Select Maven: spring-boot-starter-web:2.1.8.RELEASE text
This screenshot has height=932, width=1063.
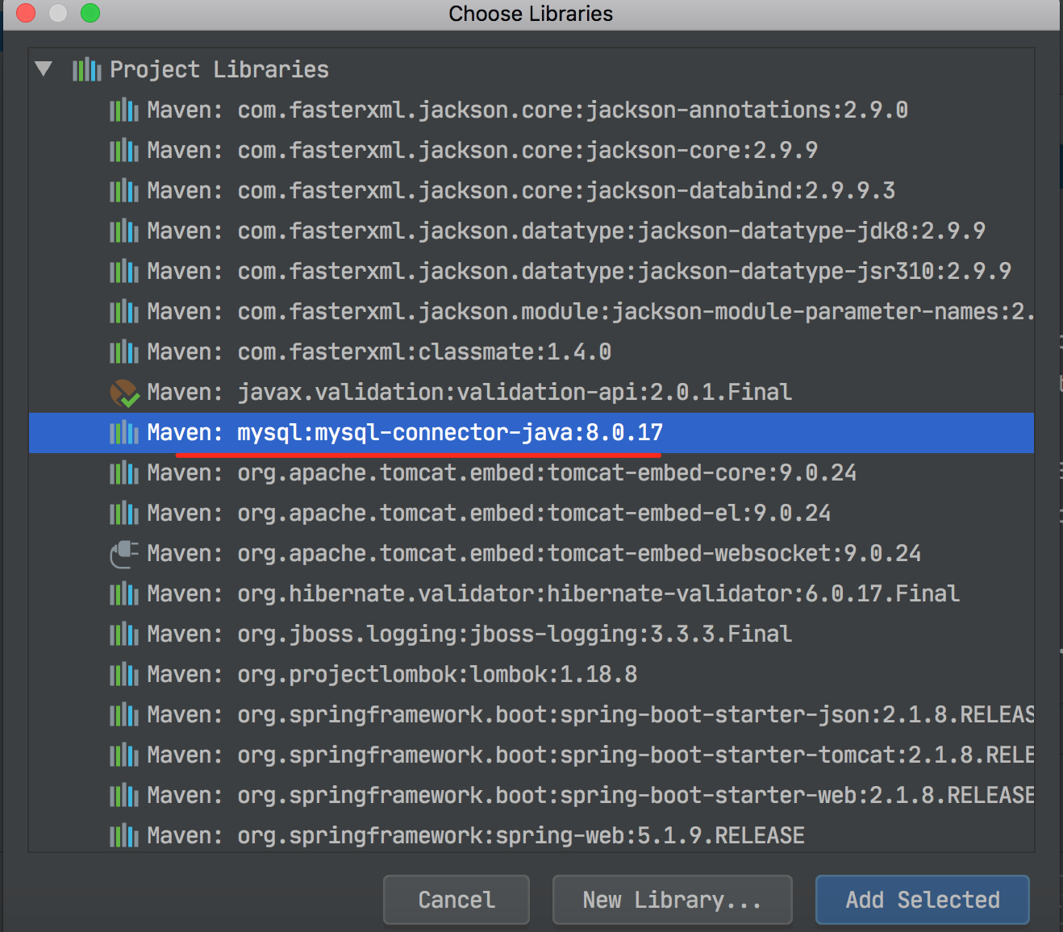(590, 795)
